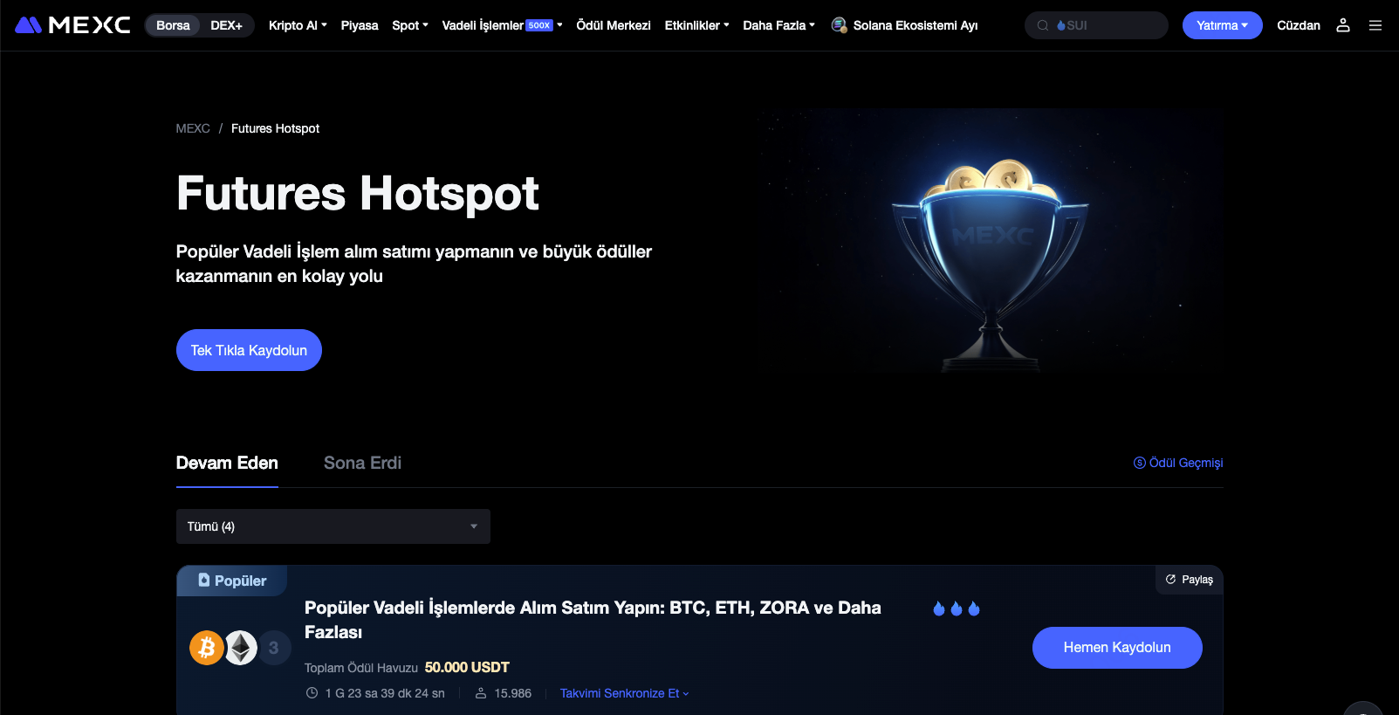The height and width of the screenshot is (715, 1399).
Task: Click the flame popularity icons
Action: pos(957,608)
